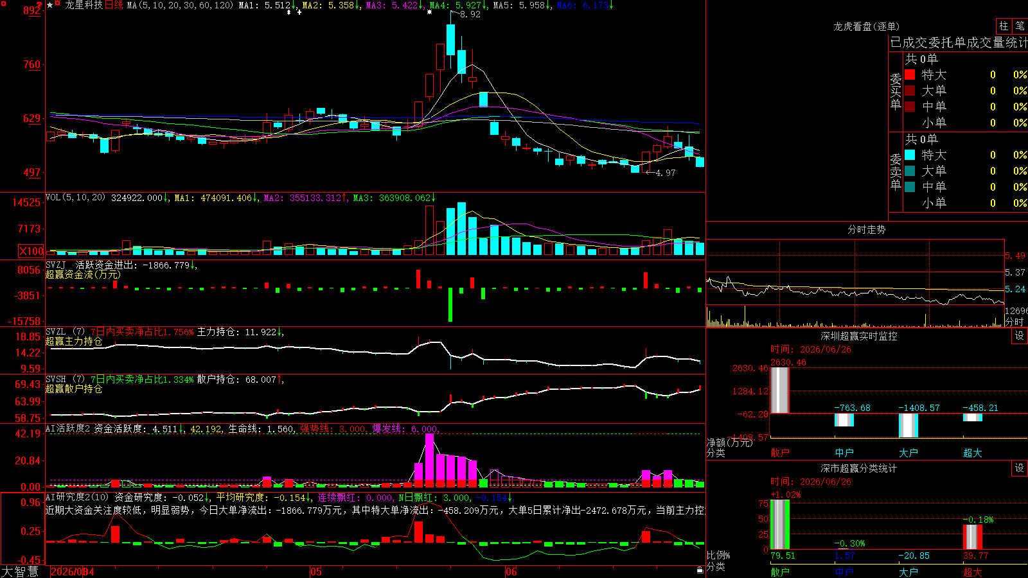Click the 大智慧 logo text
Viewport: 1028px width, 578px height.
tap(19, 571)
